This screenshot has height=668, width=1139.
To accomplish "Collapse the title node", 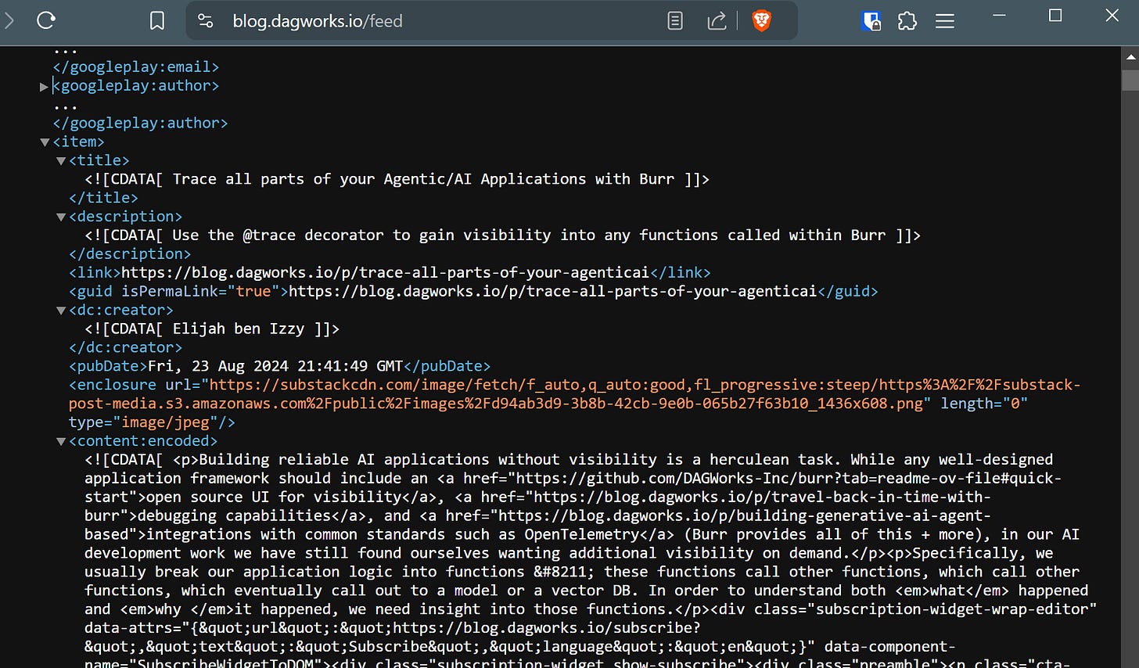I will tap(61, 161).
